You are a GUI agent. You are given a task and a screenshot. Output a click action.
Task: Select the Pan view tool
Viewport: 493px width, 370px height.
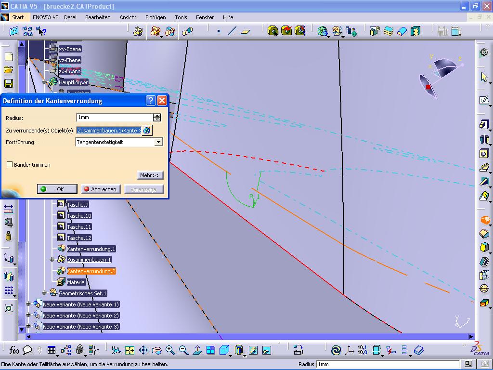[143, 350]
